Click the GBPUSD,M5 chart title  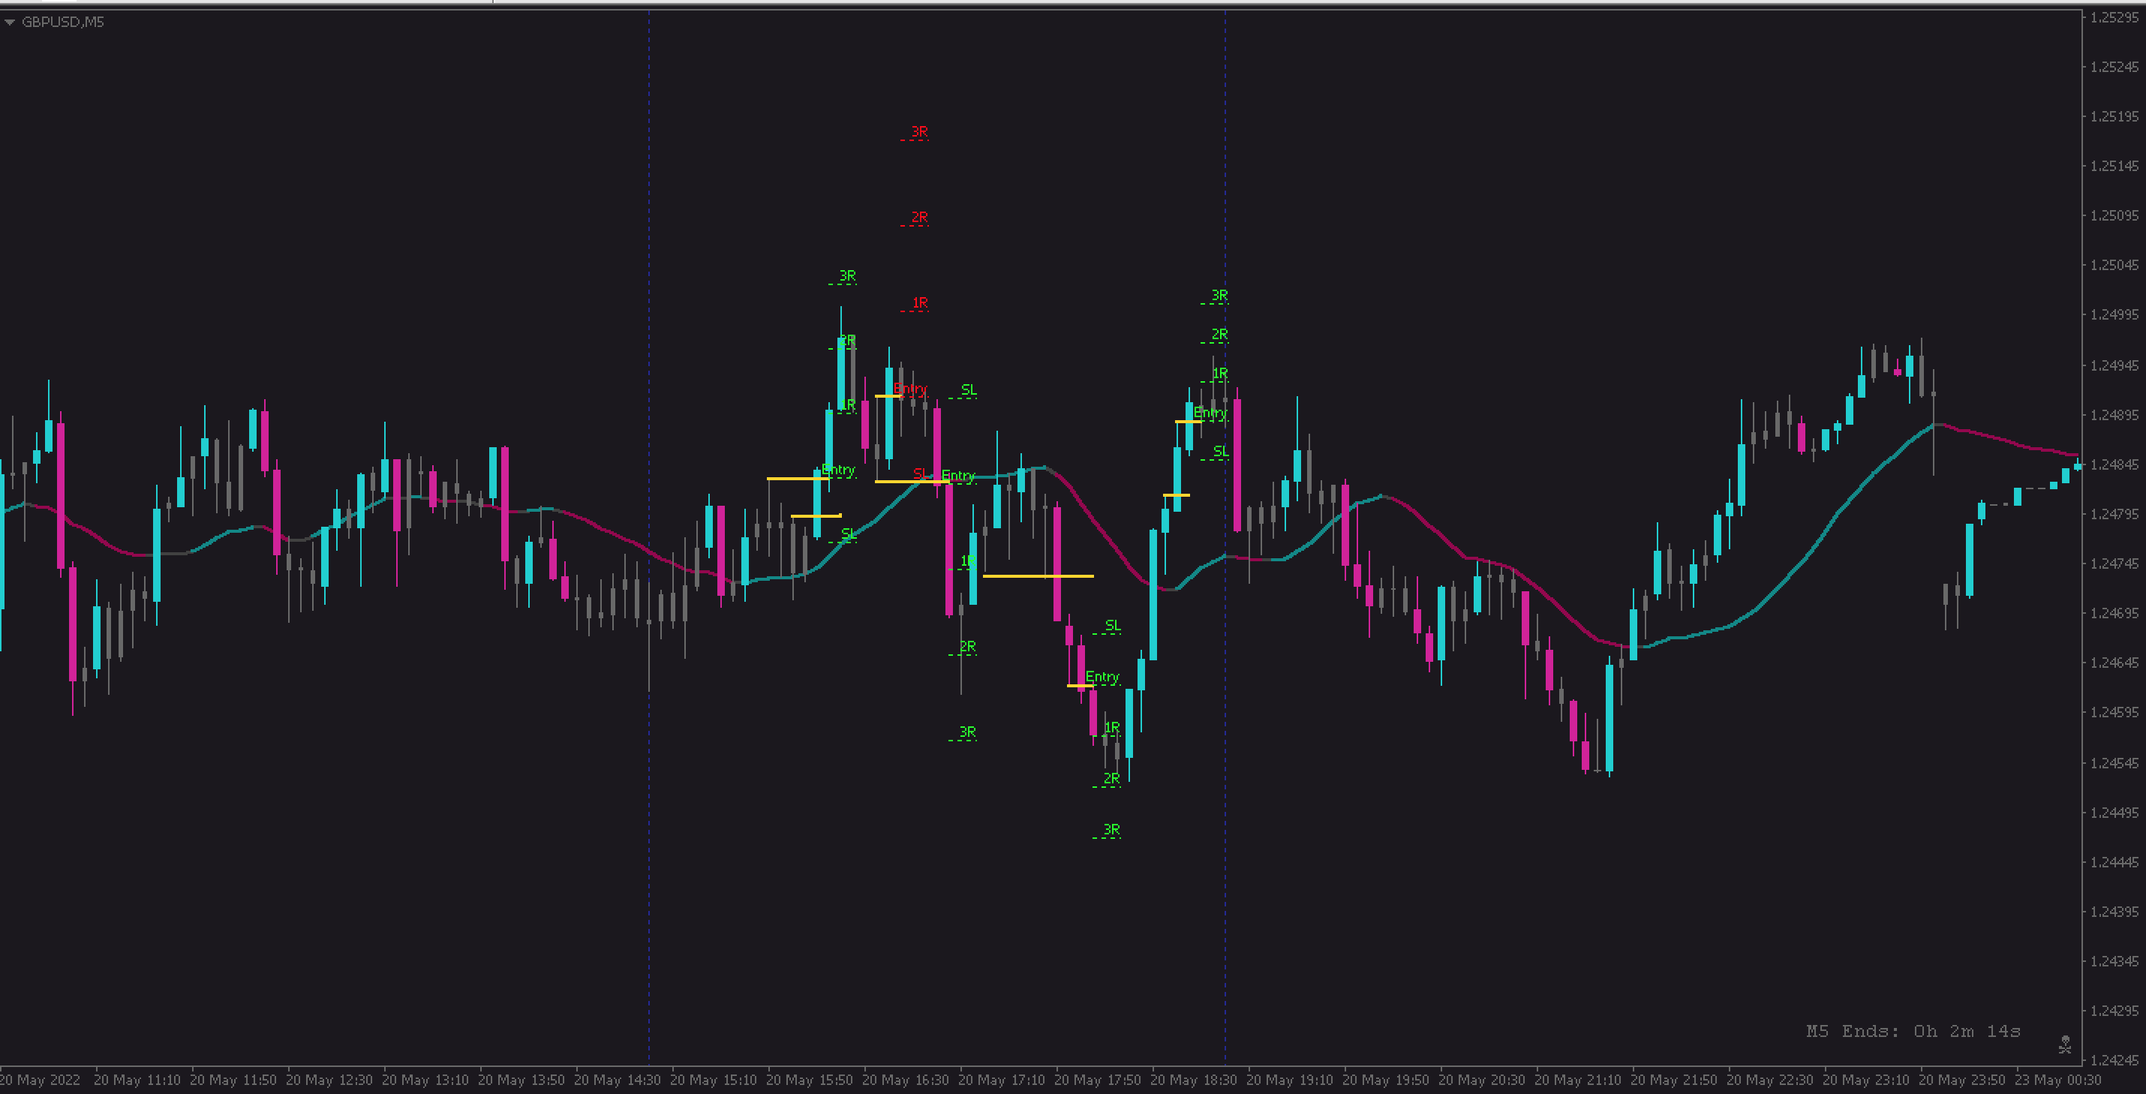[x=62, y=23]
